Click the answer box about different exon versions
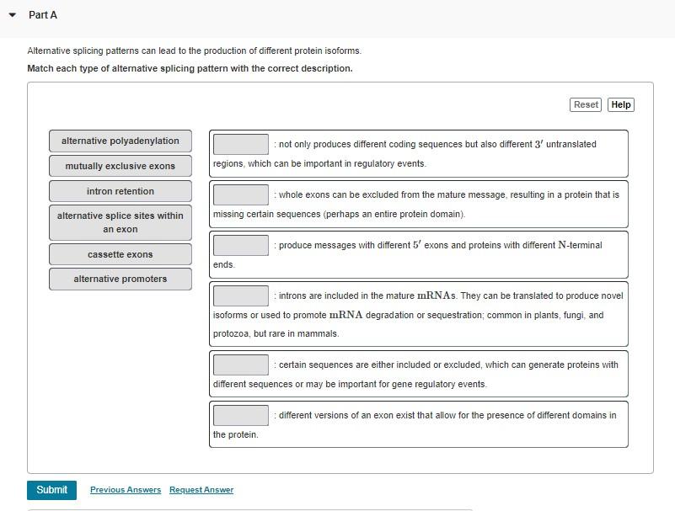The height and width of the screenshot is (511, 675). [x=240, y=415]
